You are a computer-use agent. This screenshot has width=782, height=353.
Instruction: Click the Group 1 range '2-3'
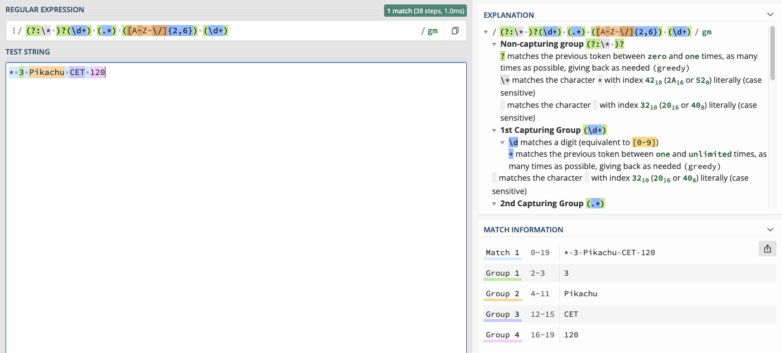(538, 273)
